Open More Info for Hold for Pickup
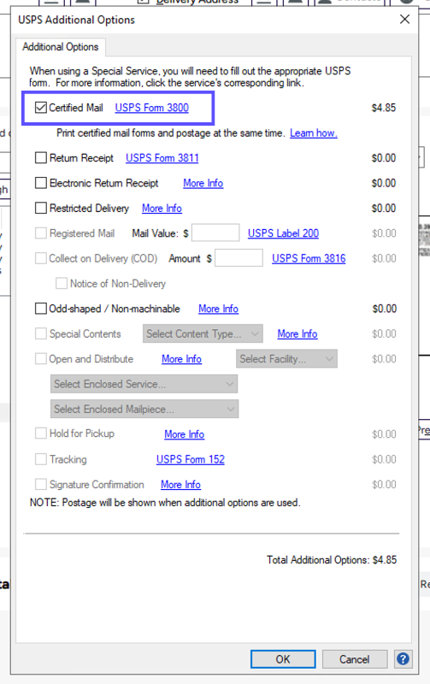Screen dimensions: 430x684 pyautogui.click(x=185, y=434)
